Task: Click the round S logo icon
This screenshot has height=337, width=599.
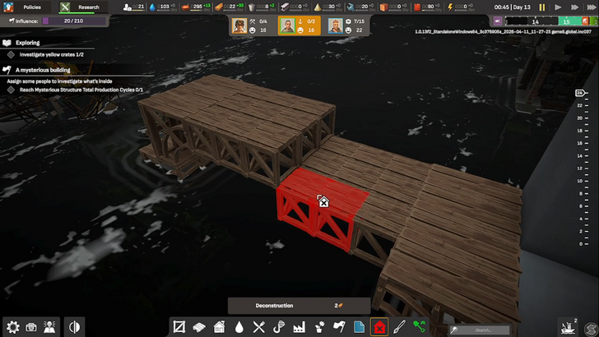Action: 591,329
